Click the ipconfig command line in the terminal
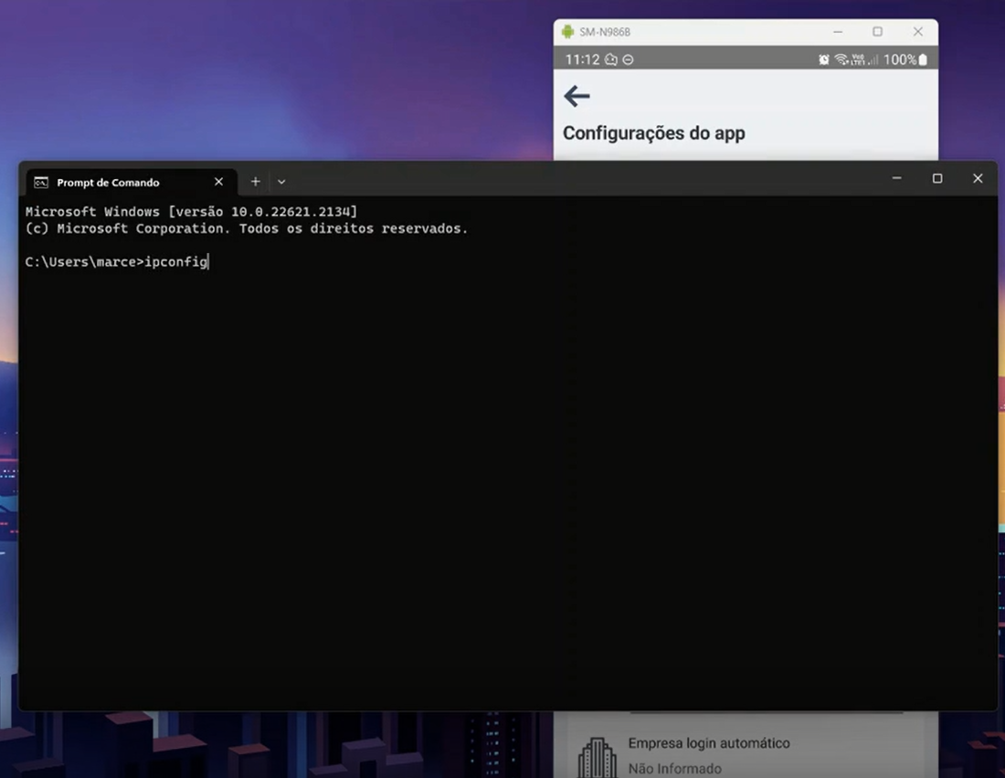This screenshot has height=778, width=1005. (x=117, y=261)
